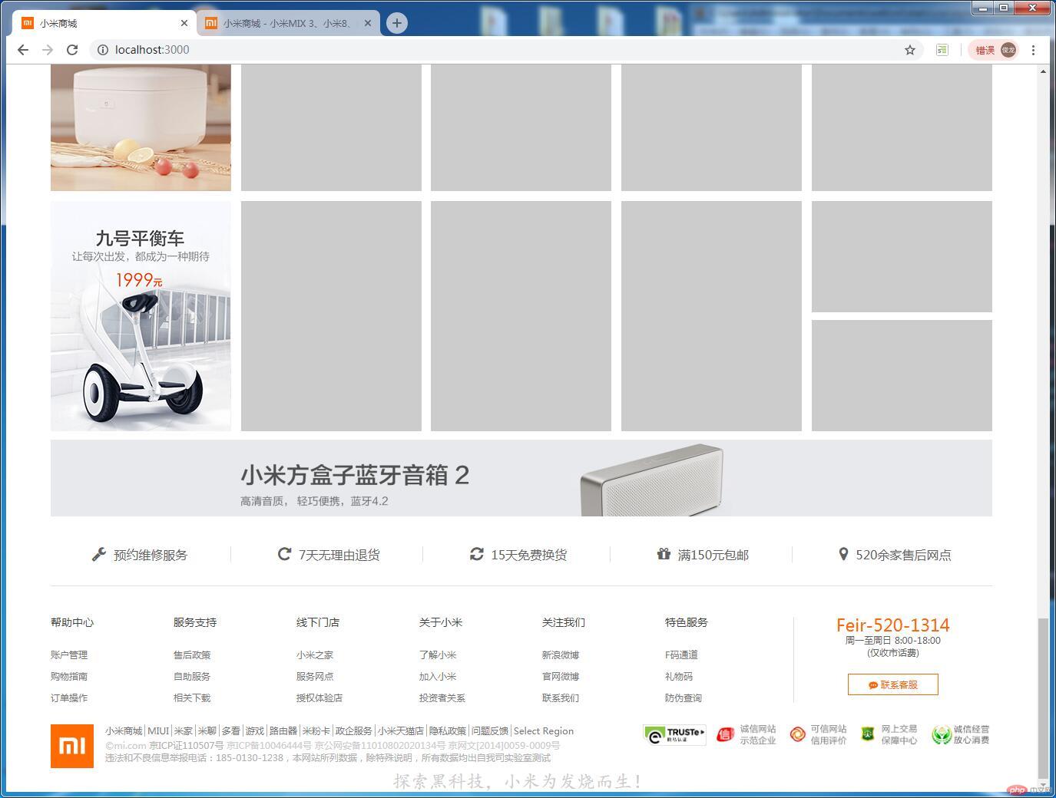1056x798 pixels.
Task: Open the 15天免费换货 link
Action: (529, 555)
